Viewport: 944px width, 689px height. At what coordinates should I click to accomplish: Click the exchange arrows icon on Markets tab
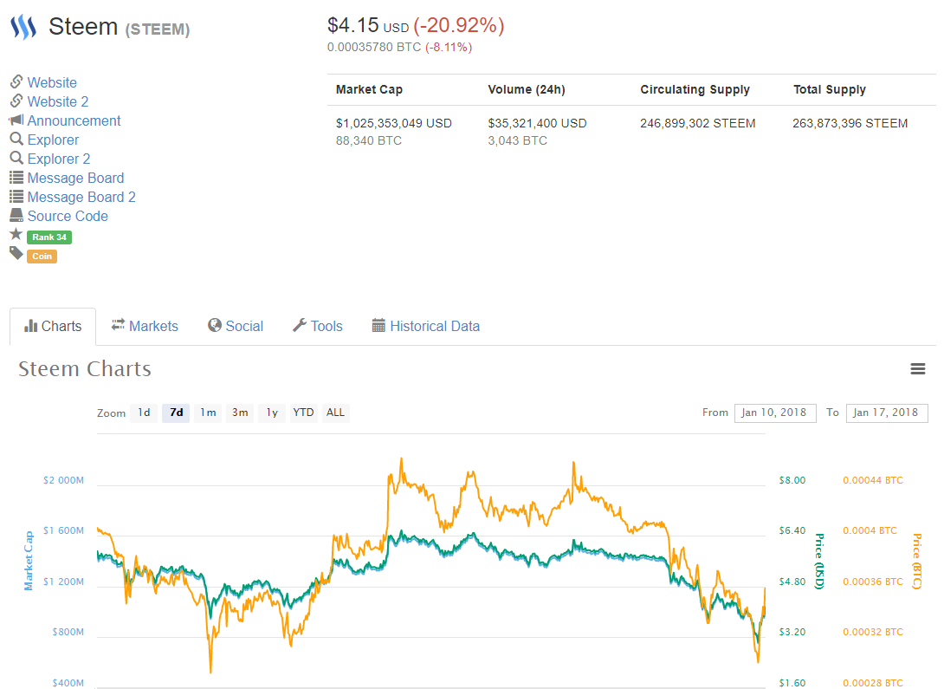118,325
